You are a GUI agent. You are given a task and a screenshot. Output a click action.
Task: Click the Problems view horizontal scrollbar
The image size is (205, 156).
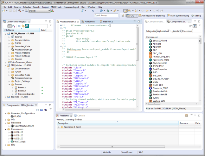pos(112,147)
